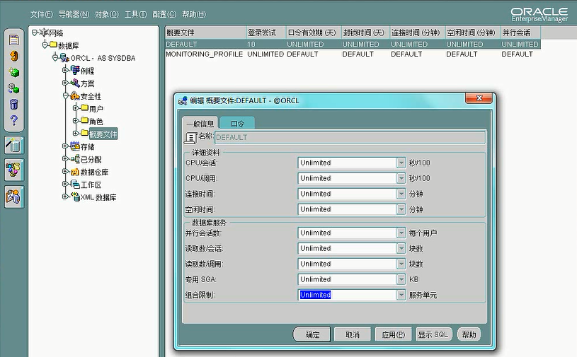Open CPU/调用 dropdown arrow
577x357 pixels.
pos(401,178)
